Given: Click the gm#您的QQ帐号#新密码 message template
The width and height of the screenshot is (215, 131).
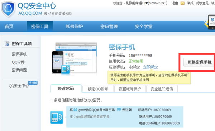Looking at the screenshot, I should click(96, 110).
